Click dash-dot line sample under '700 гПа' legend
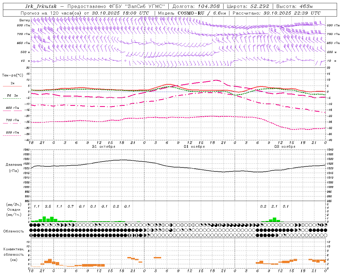The image size is (341, 273). (x=12, y=123)
